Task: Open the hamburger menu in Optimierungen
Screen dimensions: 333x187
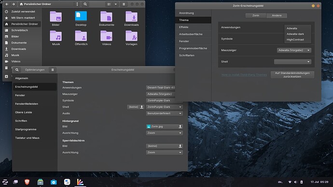Action: pos(53,70)
